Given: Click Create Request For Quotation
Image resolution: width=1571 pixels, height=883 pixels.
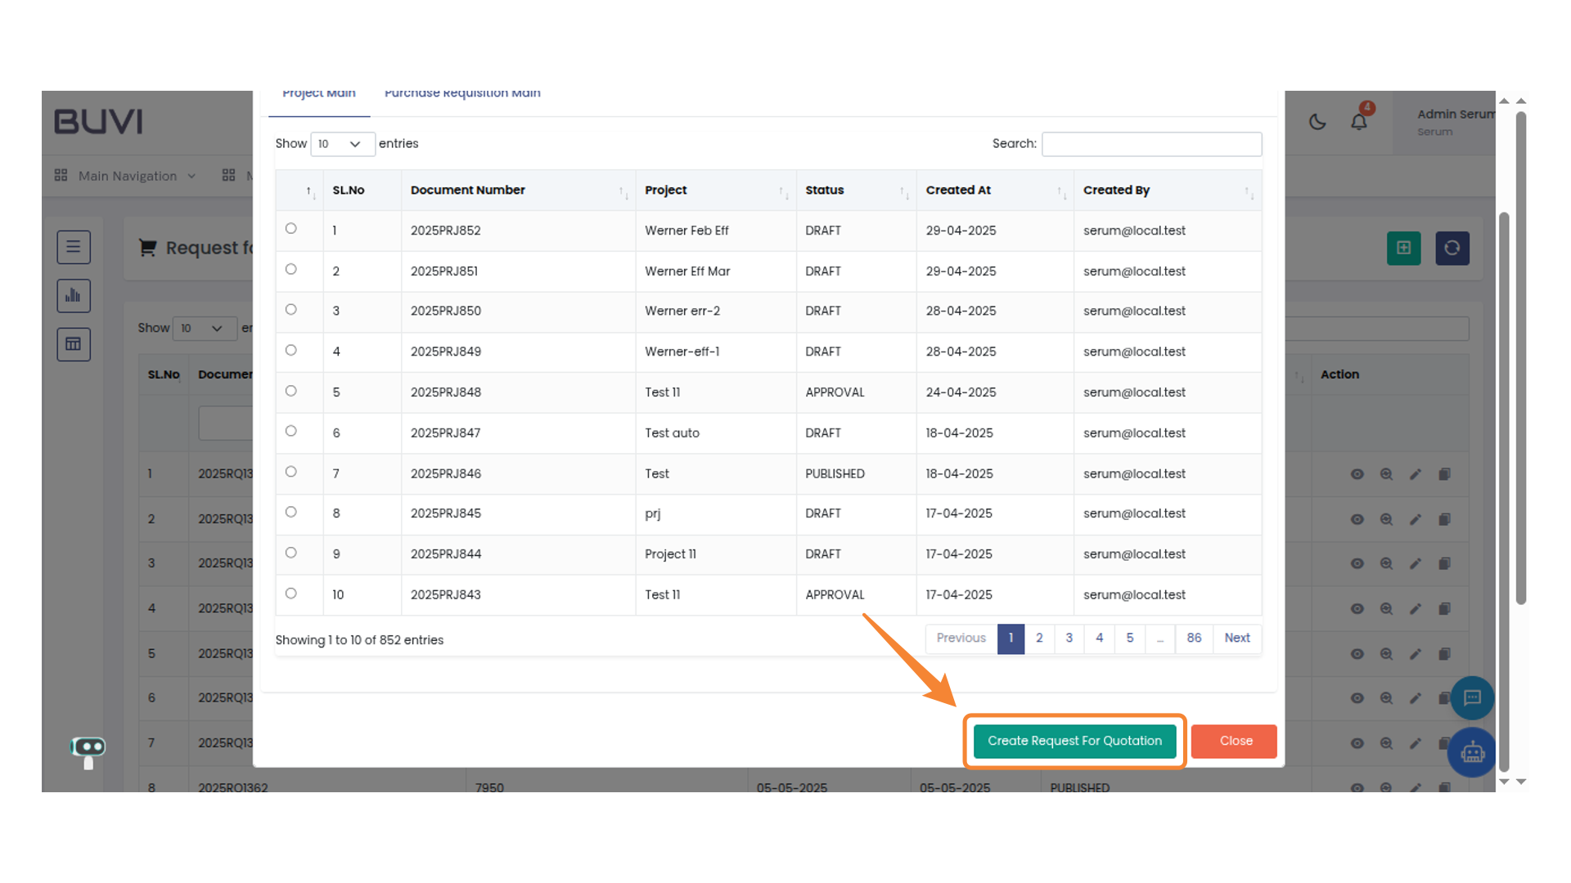Looking at the screenshot, I should click(1074, 741).
